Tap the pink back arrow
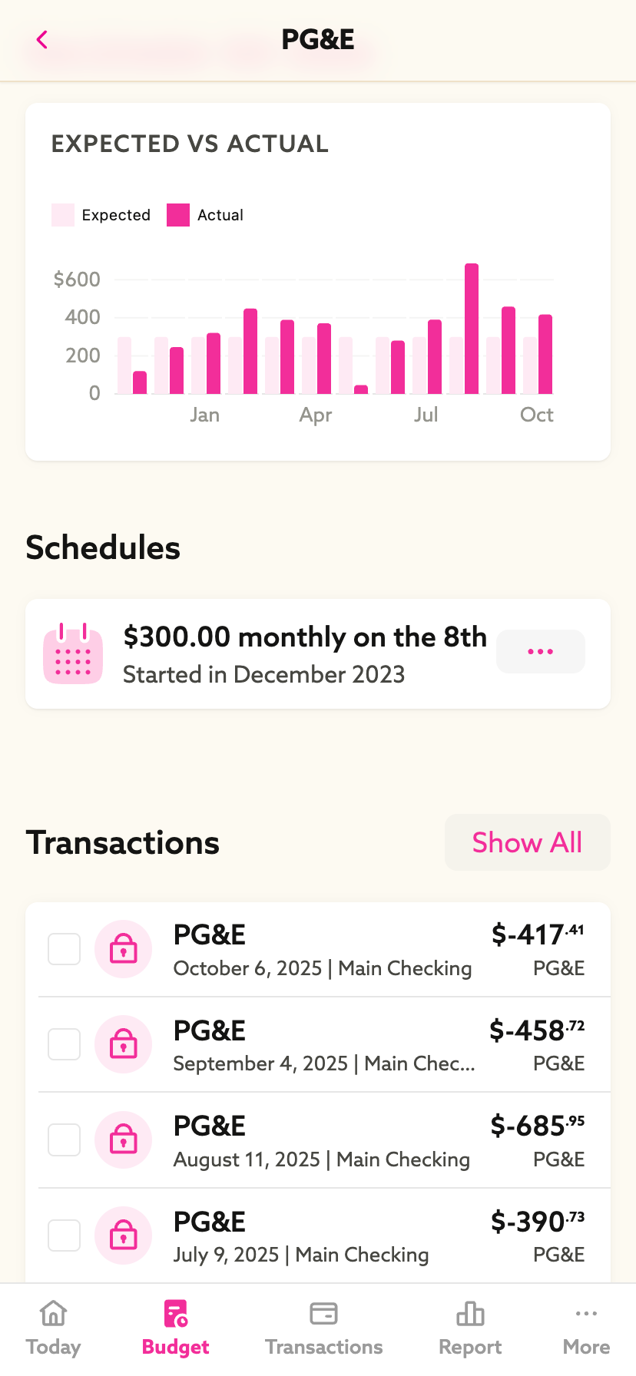Viewport: 636px width, 1376px height. (42, 40)
